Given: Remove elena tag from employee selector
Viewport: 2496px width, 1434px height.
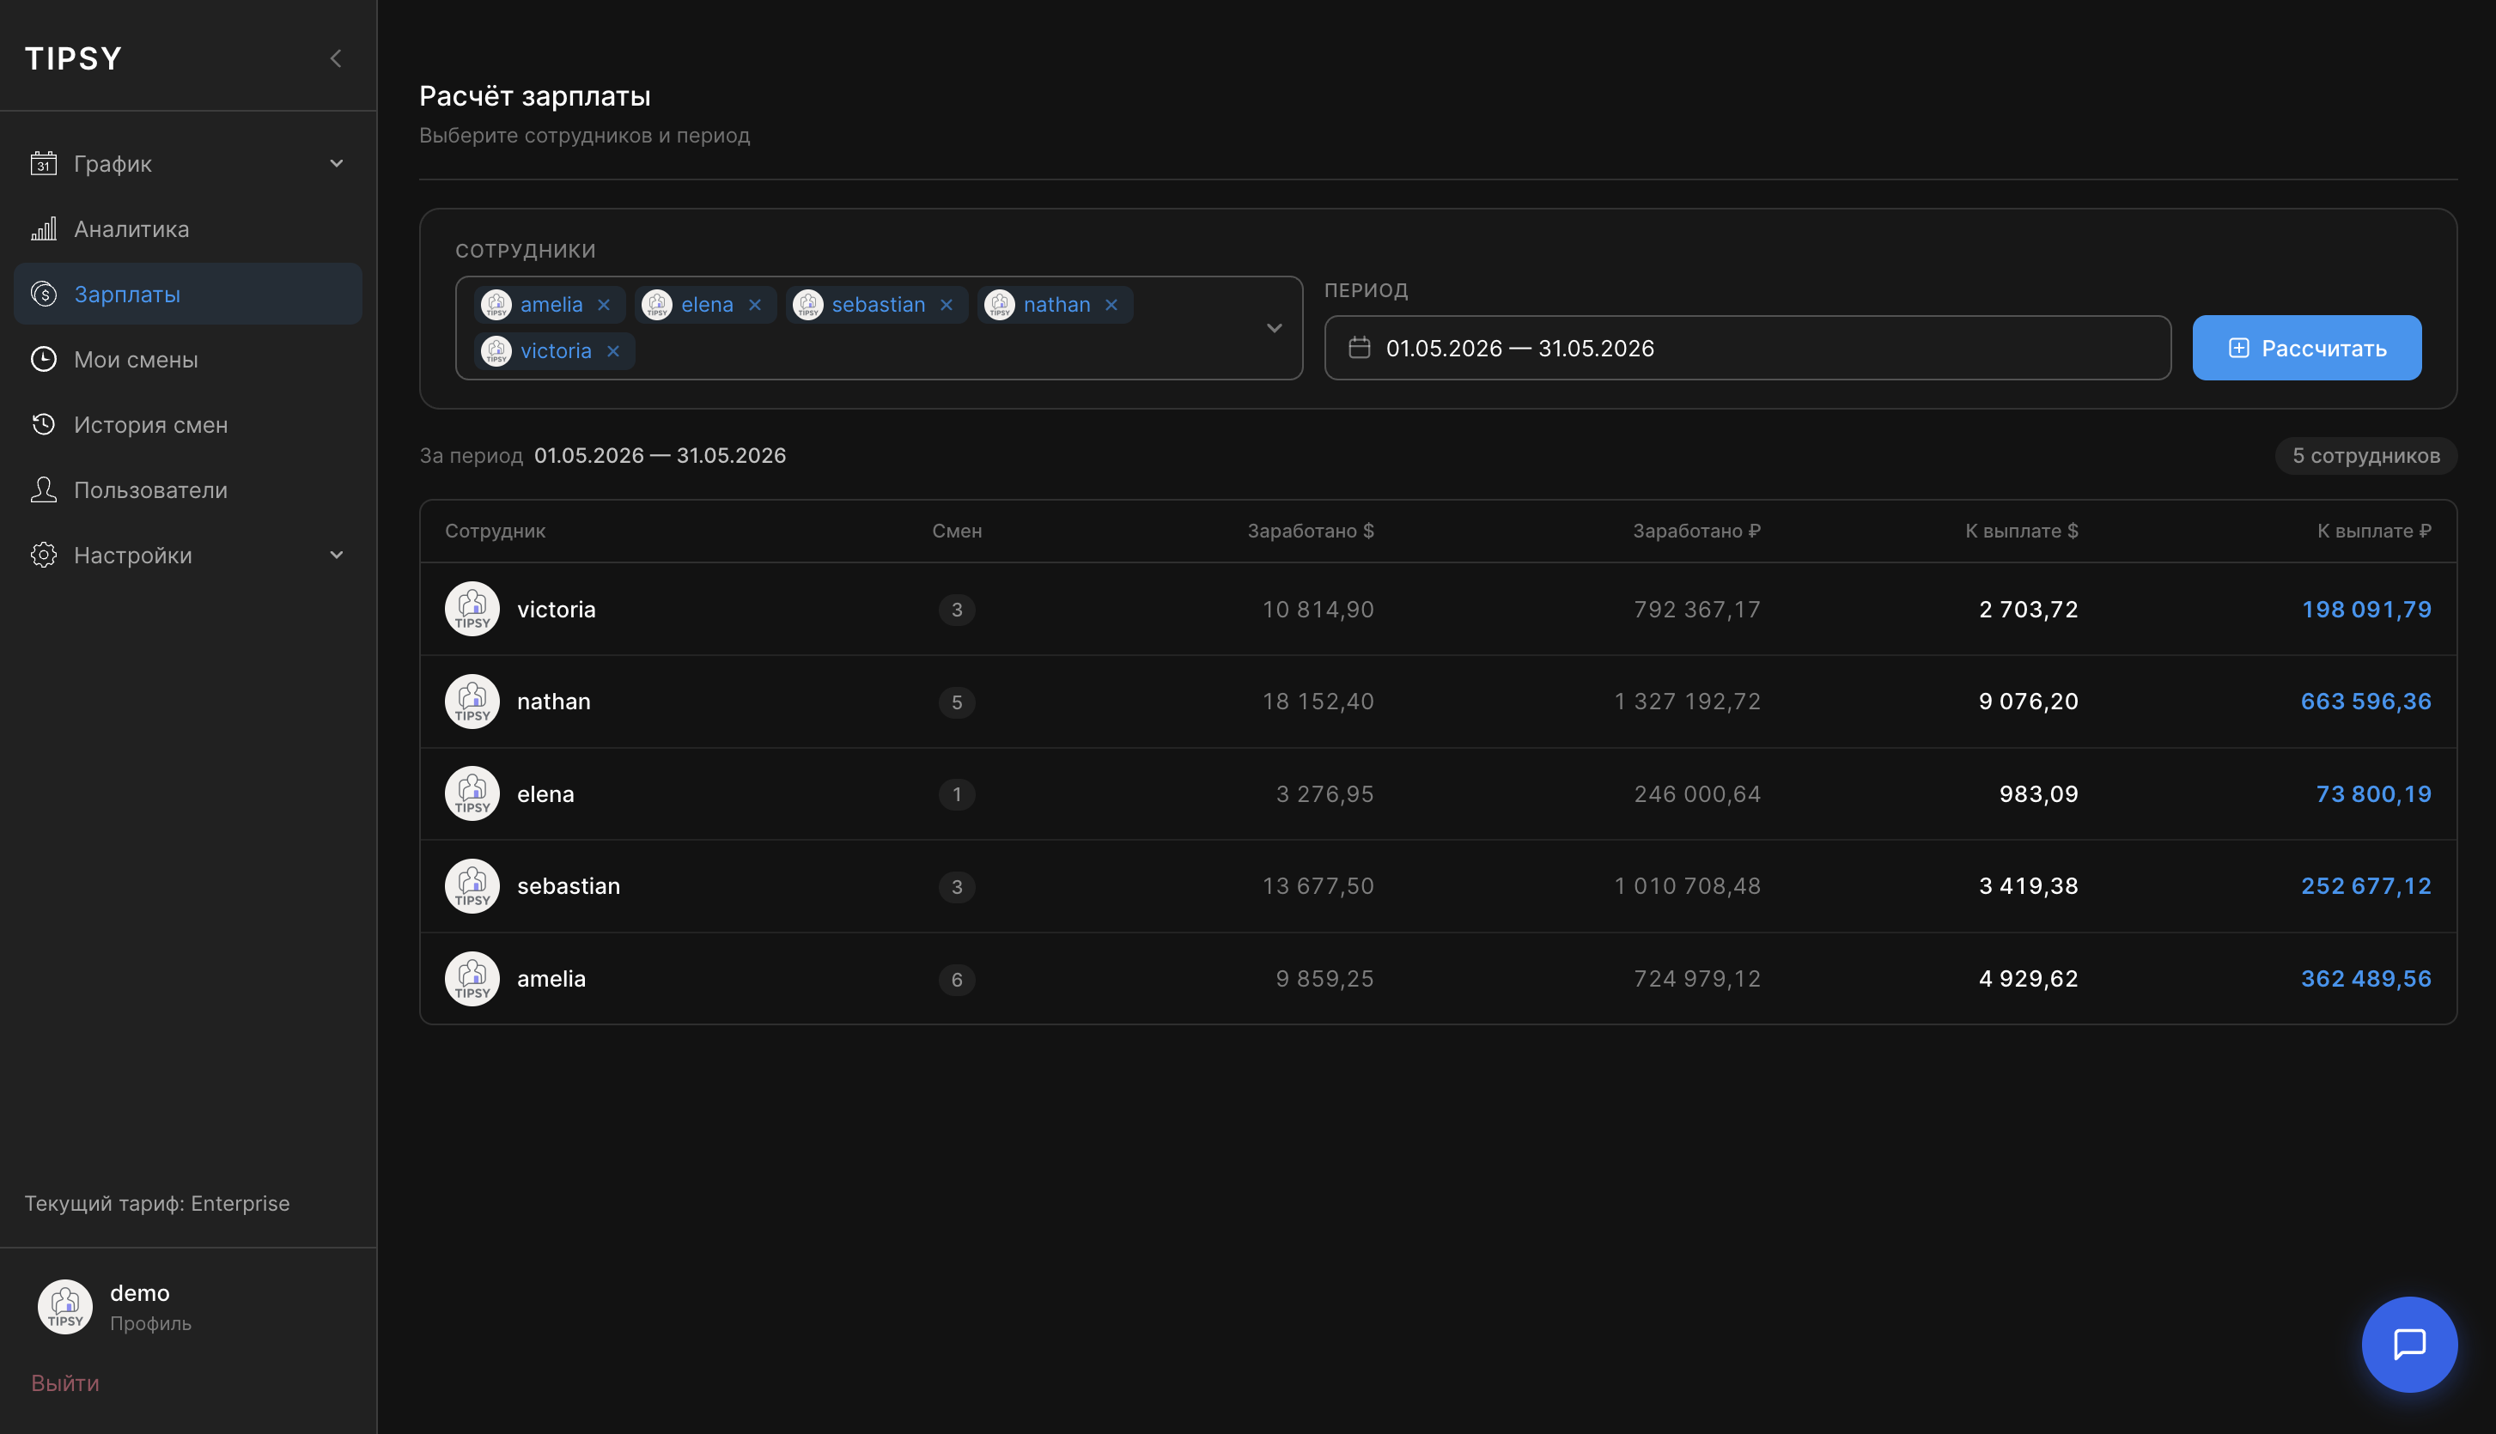Looking at the screenshot, I should click(x=754, y=306).
